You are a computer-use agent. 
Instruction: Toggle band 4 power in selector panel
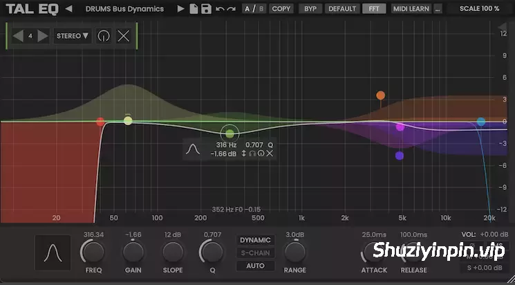[x=104, y=36]
